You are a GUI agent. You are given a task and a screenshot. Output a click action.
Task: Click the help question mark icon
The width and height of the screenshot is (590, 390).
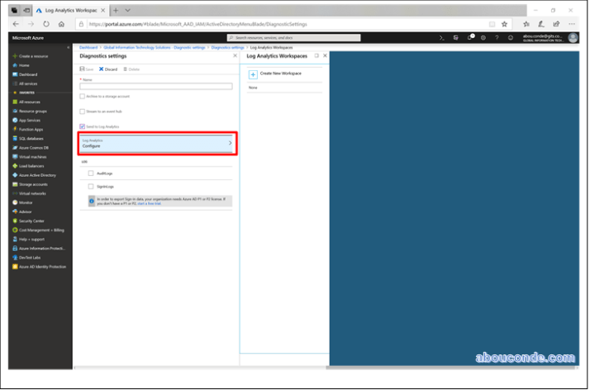(x=497, y=37)
